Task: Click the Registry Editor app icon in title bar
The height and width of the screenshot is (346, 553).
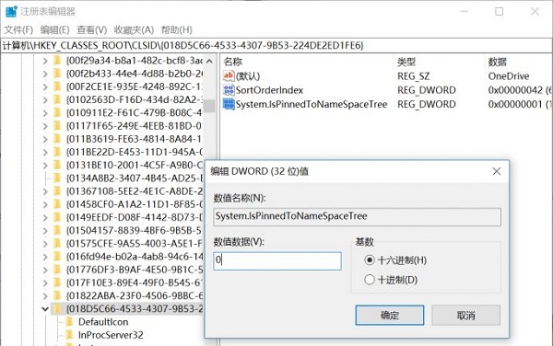Action: pos(11,12)
